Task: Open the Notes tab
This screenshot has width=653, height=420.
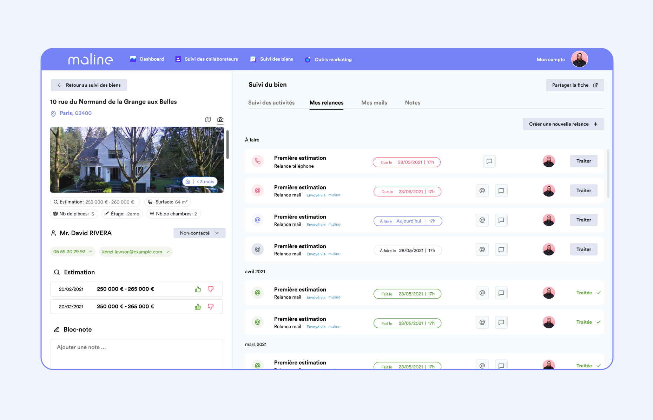Action: 413,103
